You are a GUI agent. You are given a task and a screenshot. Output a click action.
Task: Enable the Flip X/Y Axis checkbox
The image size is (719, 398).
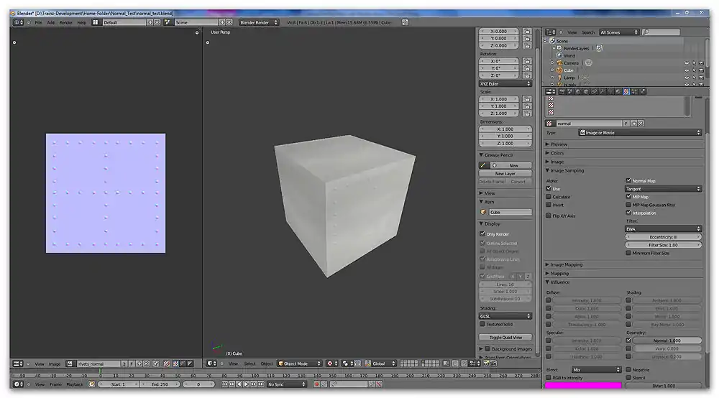tap(549, 216)
